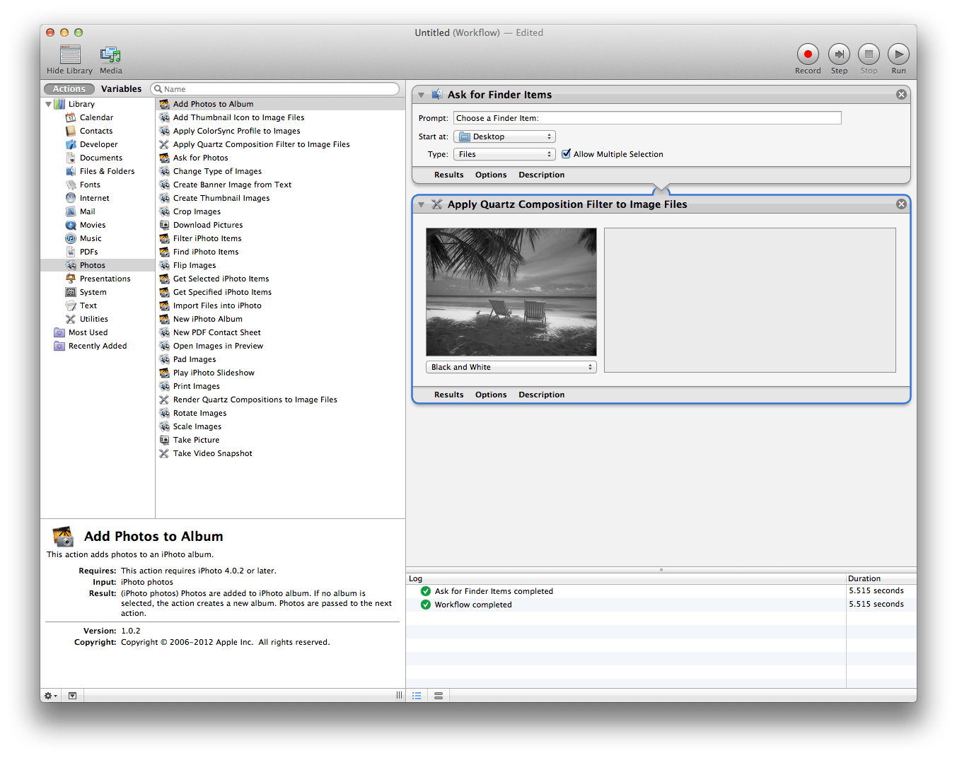Open the Black and White filter dropdown
The image size is (957, 758).
511,366
